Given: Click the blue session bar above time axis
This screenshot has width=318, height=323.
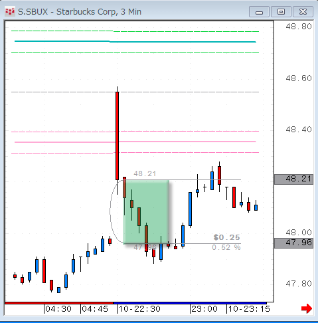Looking at the screenshot, I should [x=190, y=303].
